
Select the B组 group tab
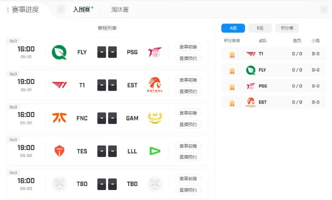coord(260,28)
